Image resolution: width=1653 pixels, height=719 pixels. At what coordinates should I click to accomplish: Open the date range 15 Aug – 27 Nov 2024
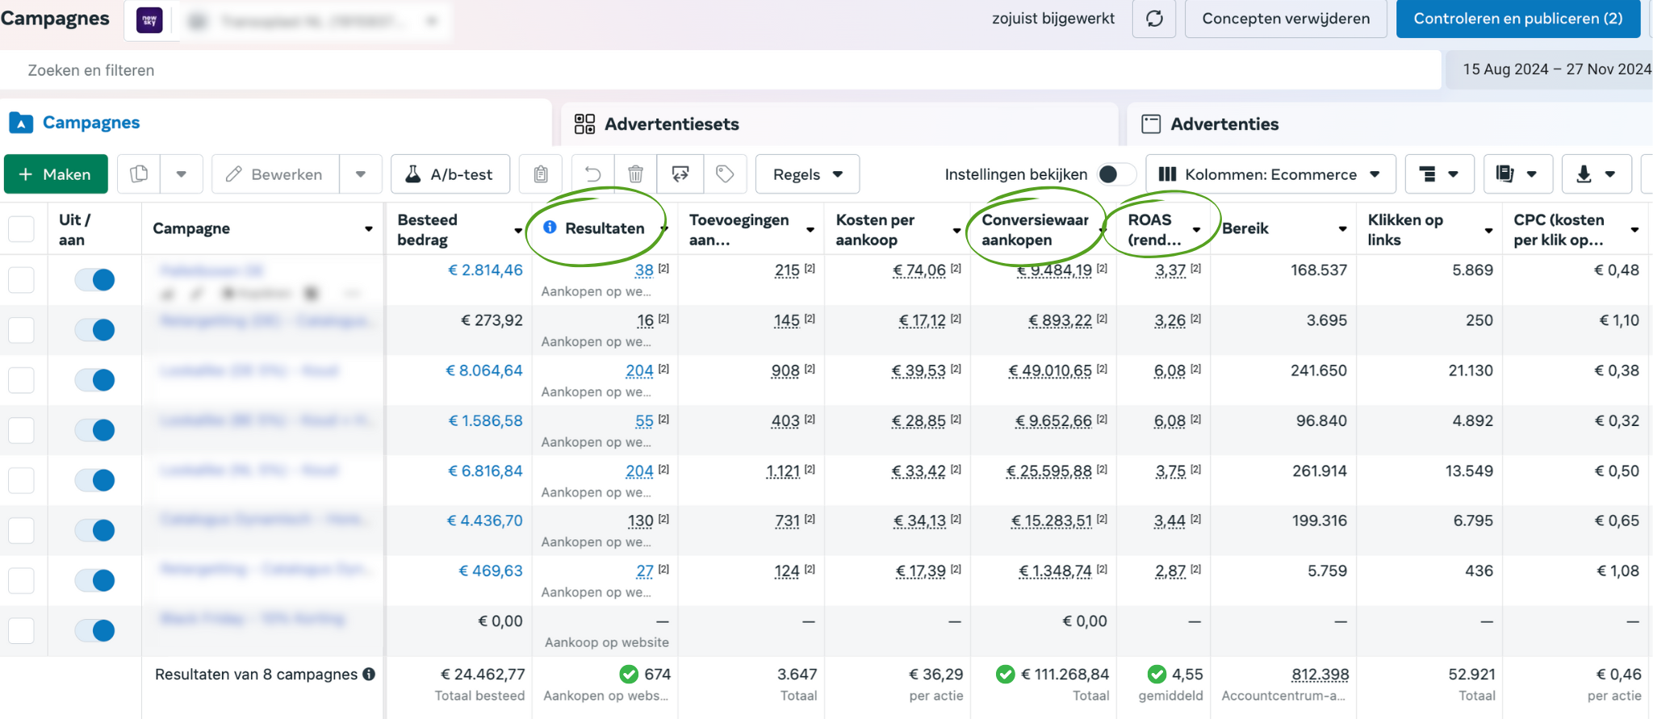coord(1555,69)
